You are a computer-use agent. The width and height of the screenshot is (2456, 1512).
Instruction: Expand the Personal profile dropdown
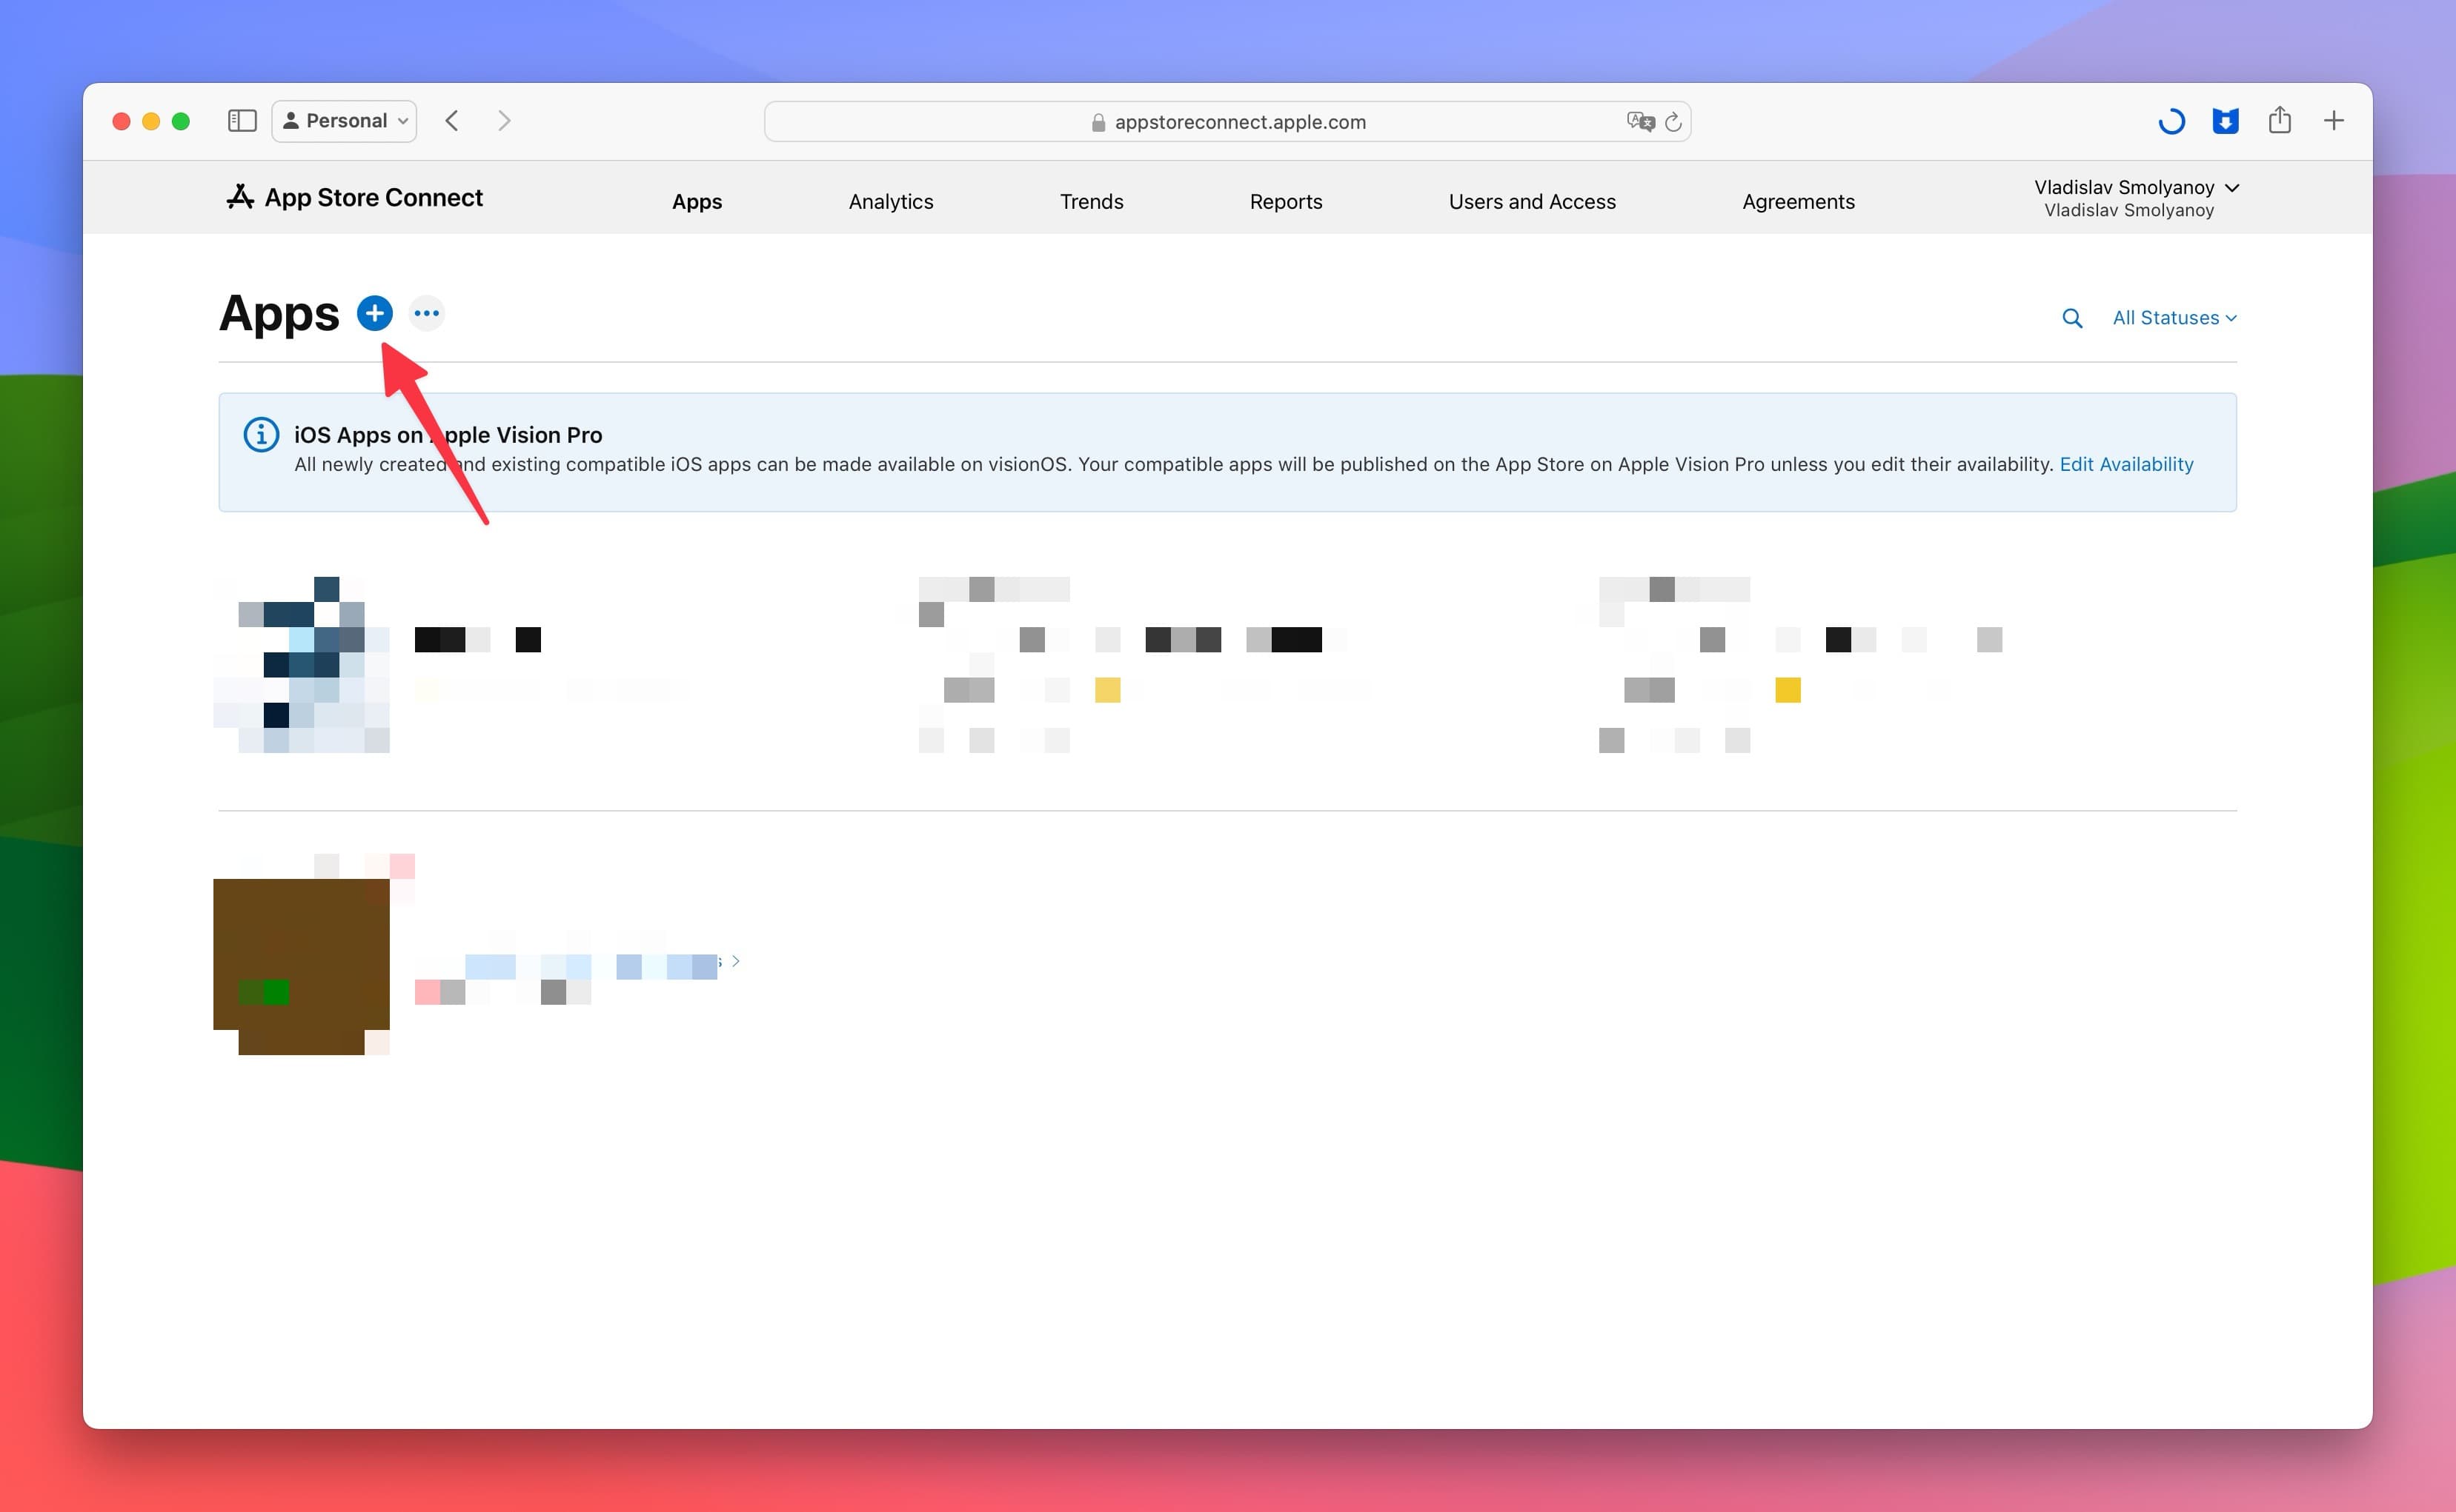click(x=344, y=119)
